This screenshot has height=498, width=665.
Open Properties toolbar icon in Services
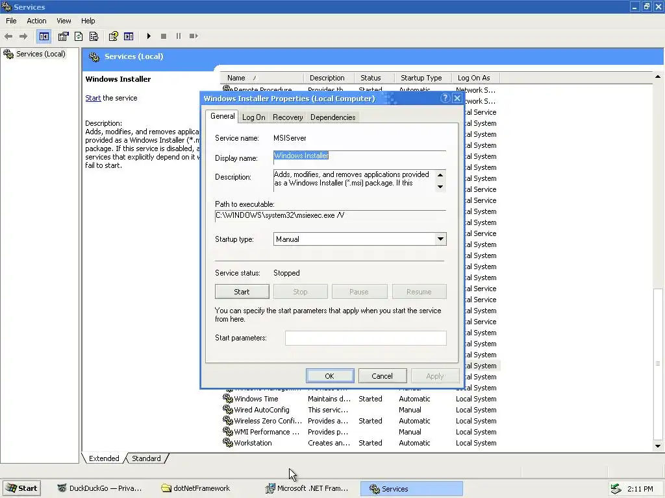pyautogui.click(x=63, y=36)
